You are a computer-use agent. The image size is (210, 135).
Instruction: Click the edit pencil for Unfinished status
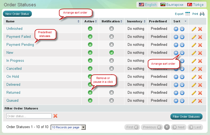tap(194, 29)
